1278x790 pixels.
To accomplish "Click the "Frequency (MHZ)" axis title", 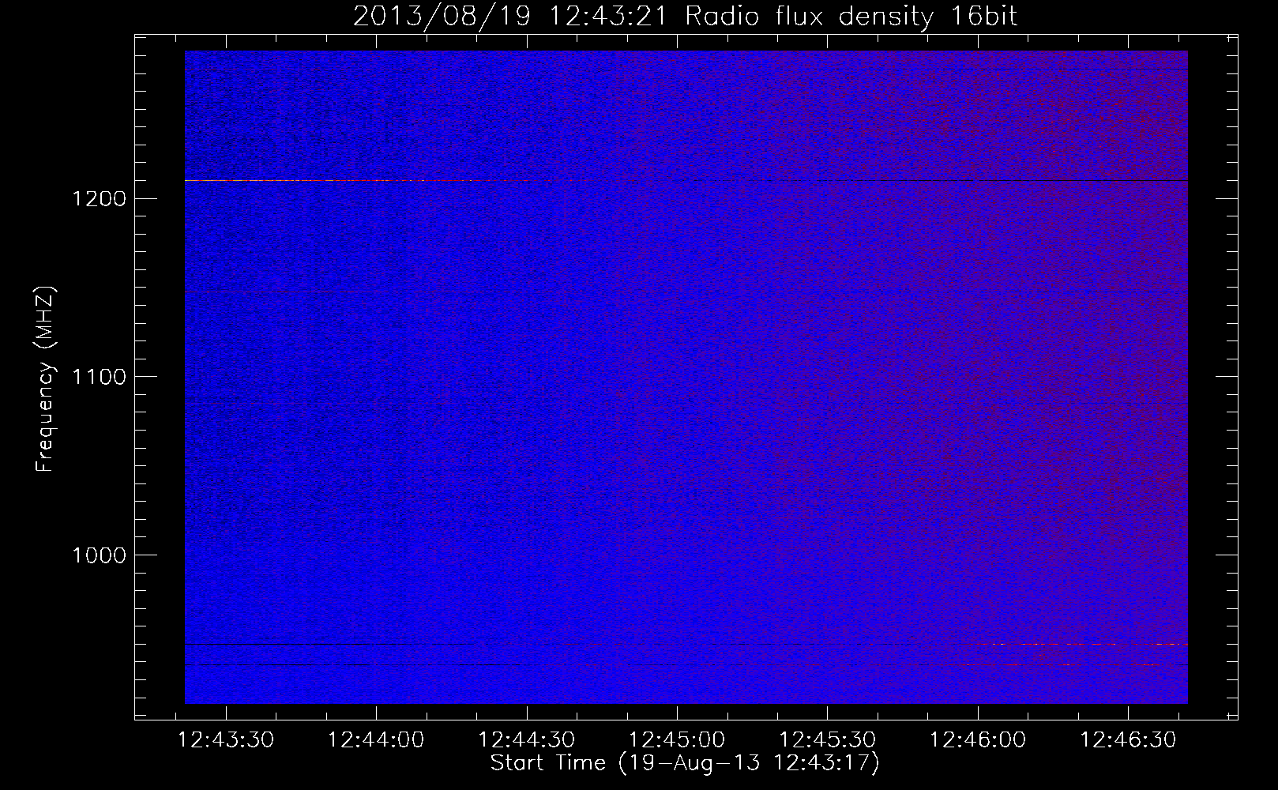I will [45, 378].
